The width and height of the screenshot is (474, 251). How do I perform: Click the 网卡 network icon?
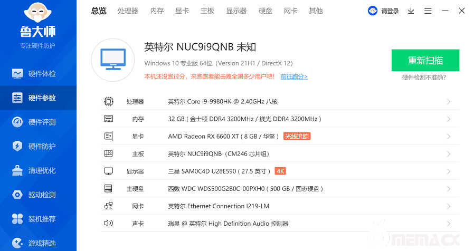[109, 206]
